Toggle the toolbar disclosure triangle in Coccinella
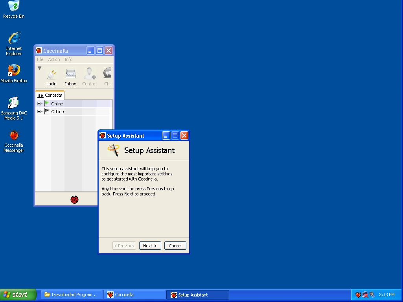Image resolution: width=403 pixels, height=302 pixels. [x=39, y=68]
